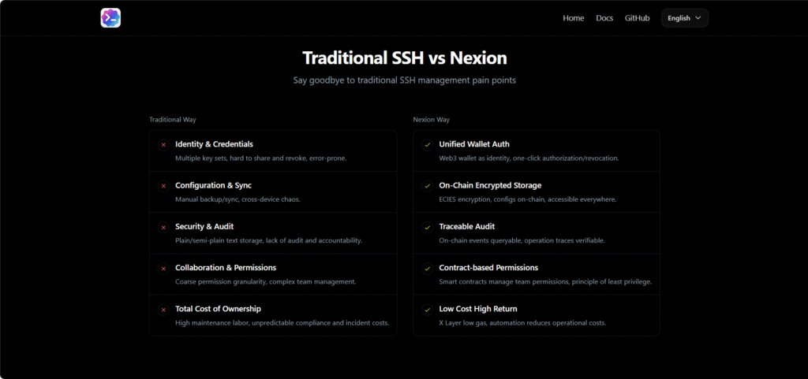Click the red X icon for Security & Audit
The height and width of the screenshot is (379, 808).
(x=163, y=227)
